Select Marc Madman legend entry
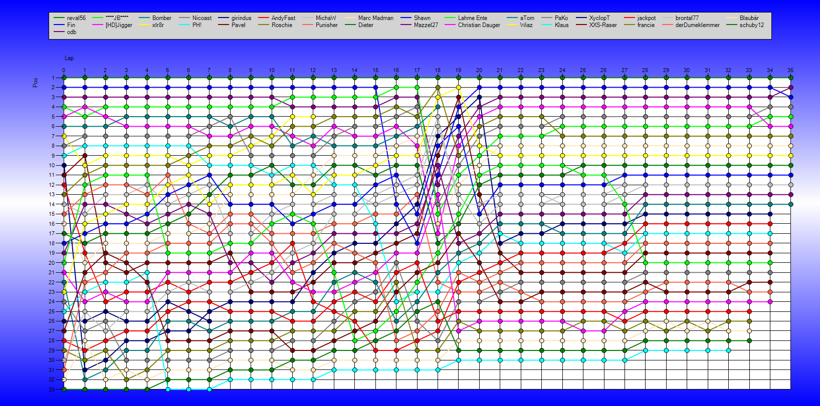This screenshot has height=406, width=820. pyautogui.click(x=369, y=18)
